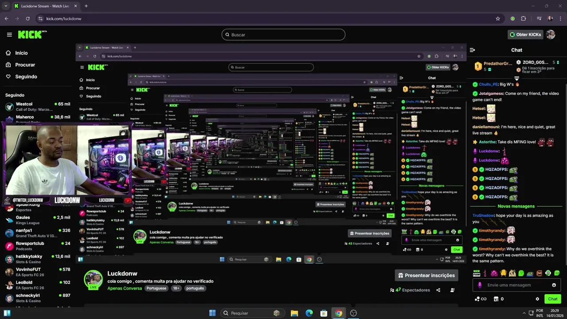Open nanfps1 channel in sidebar

point(38,233)
